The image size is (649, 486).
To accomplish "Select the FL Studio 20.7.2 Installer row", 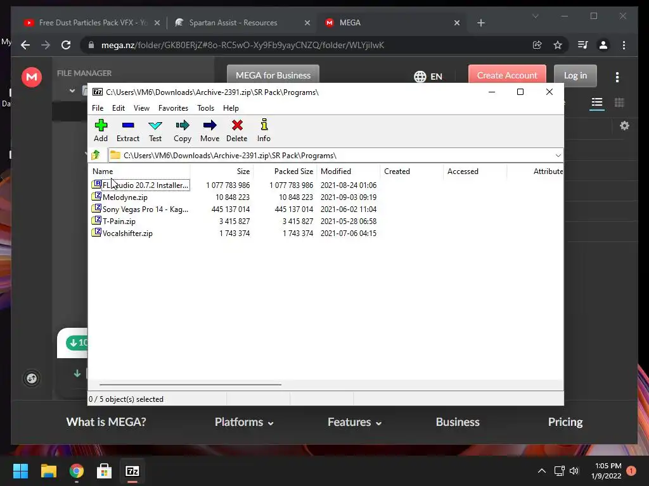I will click(x=235, y=185).
